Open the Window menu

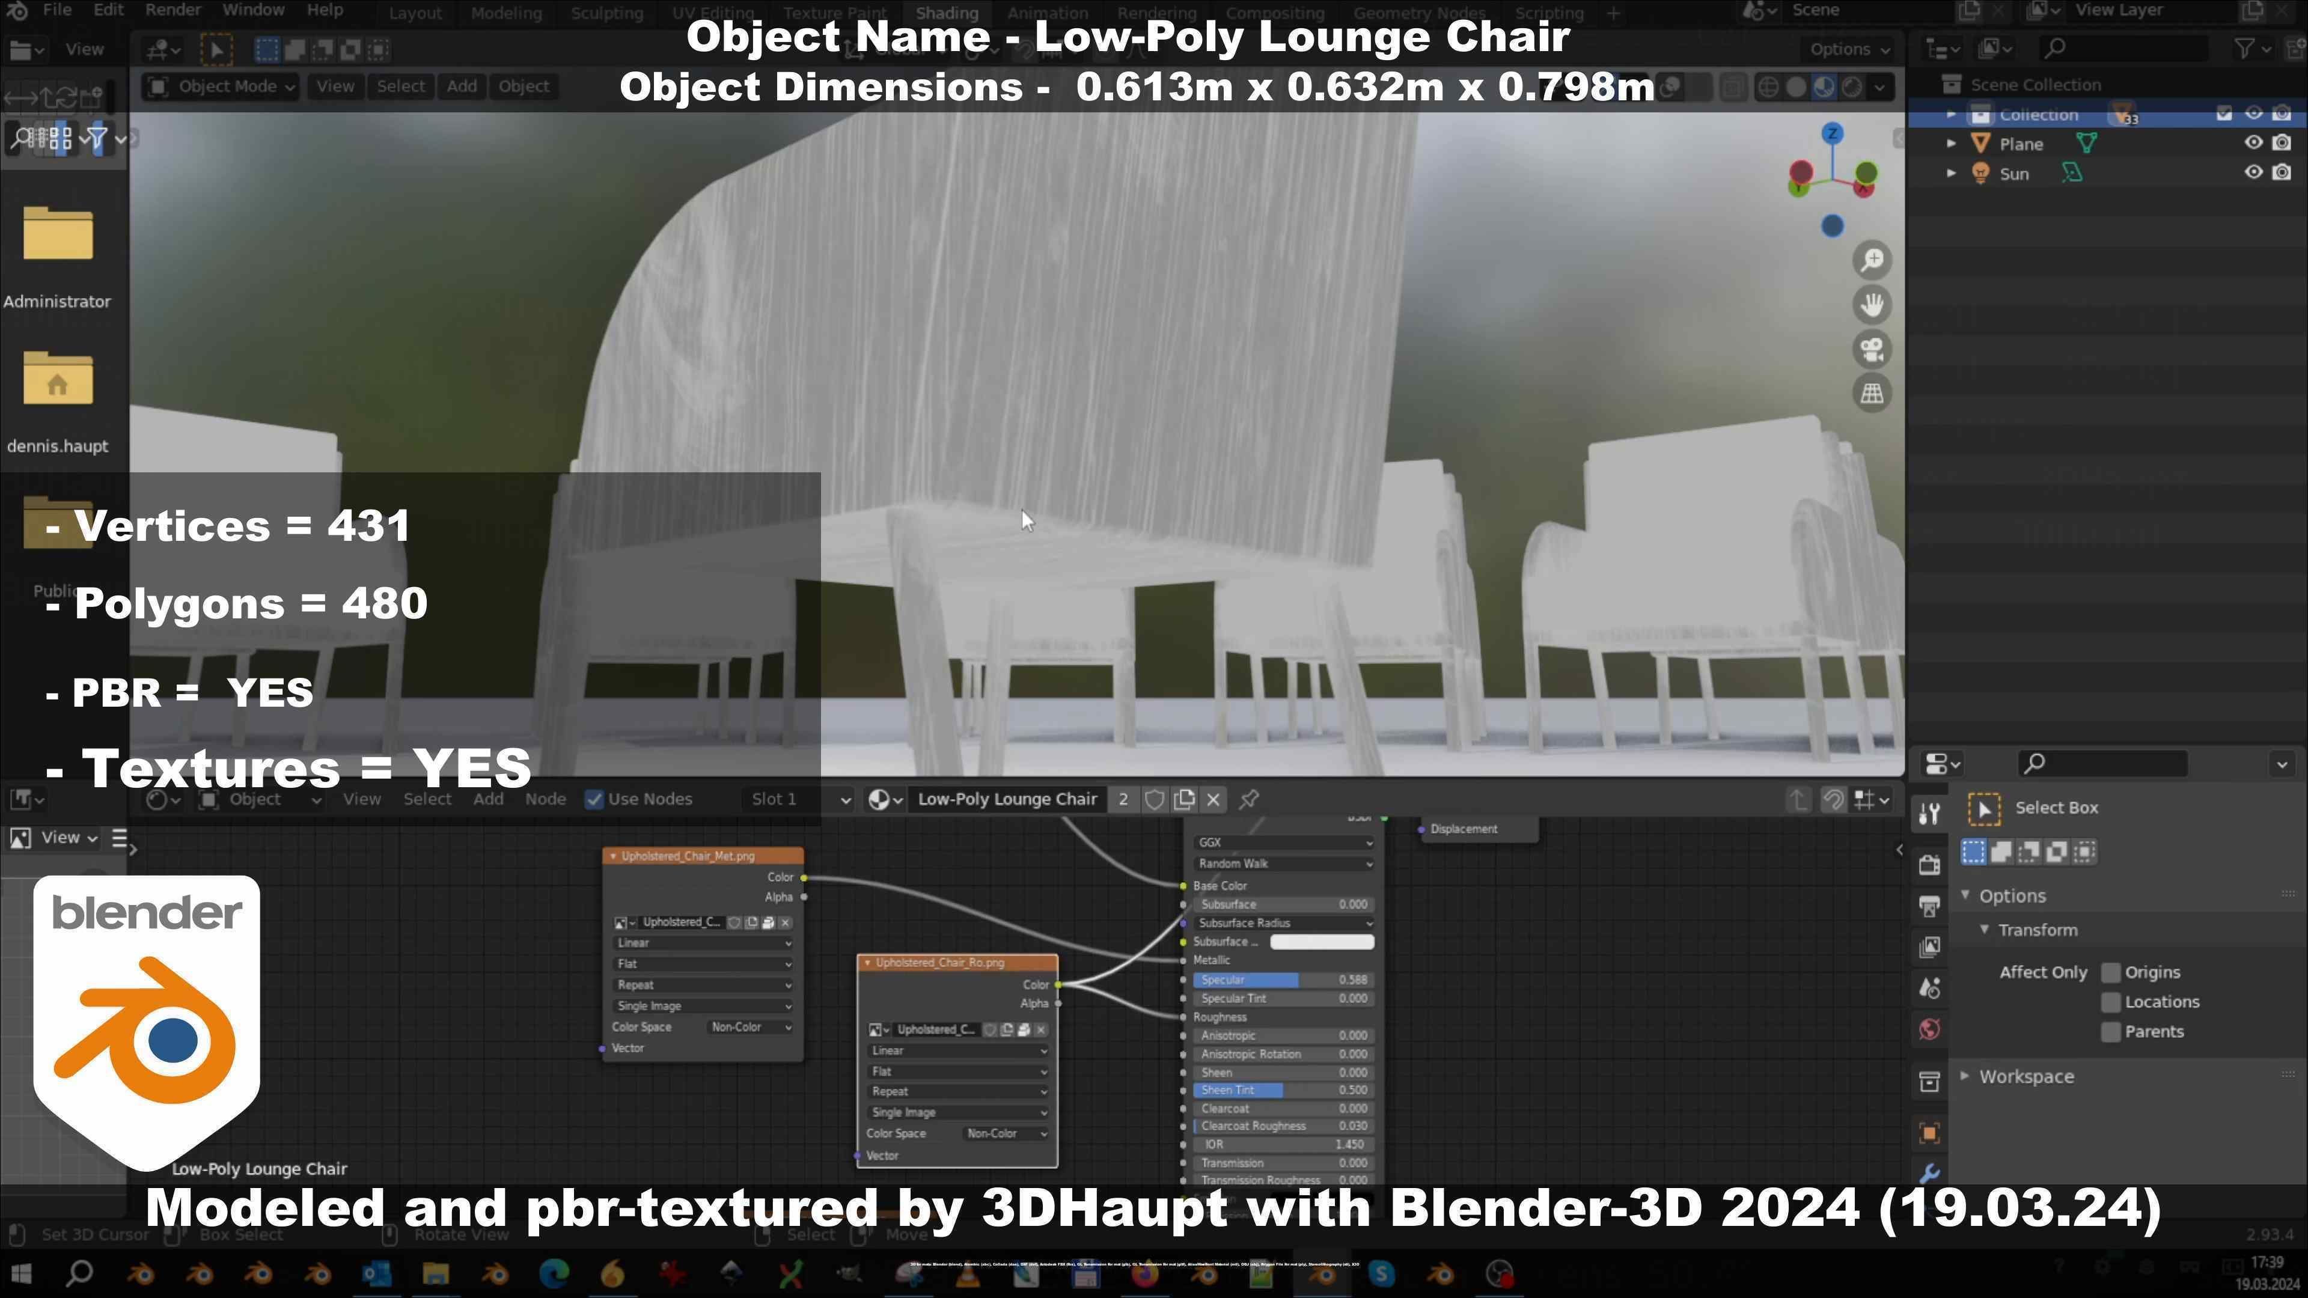(x=252, y=10)
